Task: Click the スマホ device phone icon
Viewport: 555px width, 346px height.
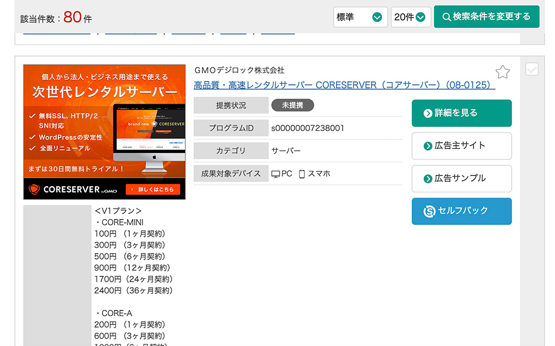Action: [x=302, y=174]
